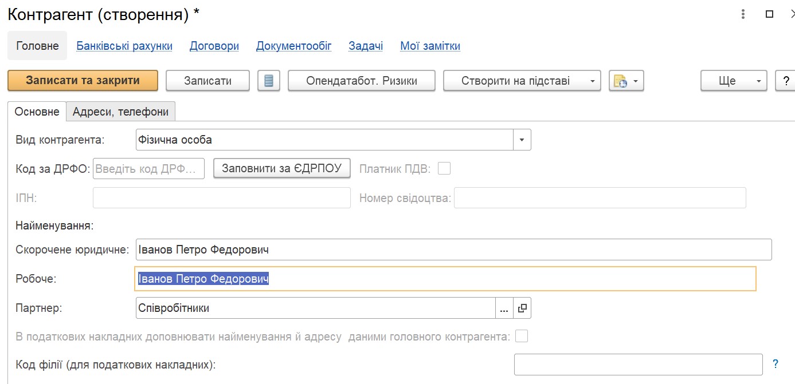This screenshot has width=795, height=384.
Task: Switch to the Адреси, телефони tab
Action: point(120,112)
